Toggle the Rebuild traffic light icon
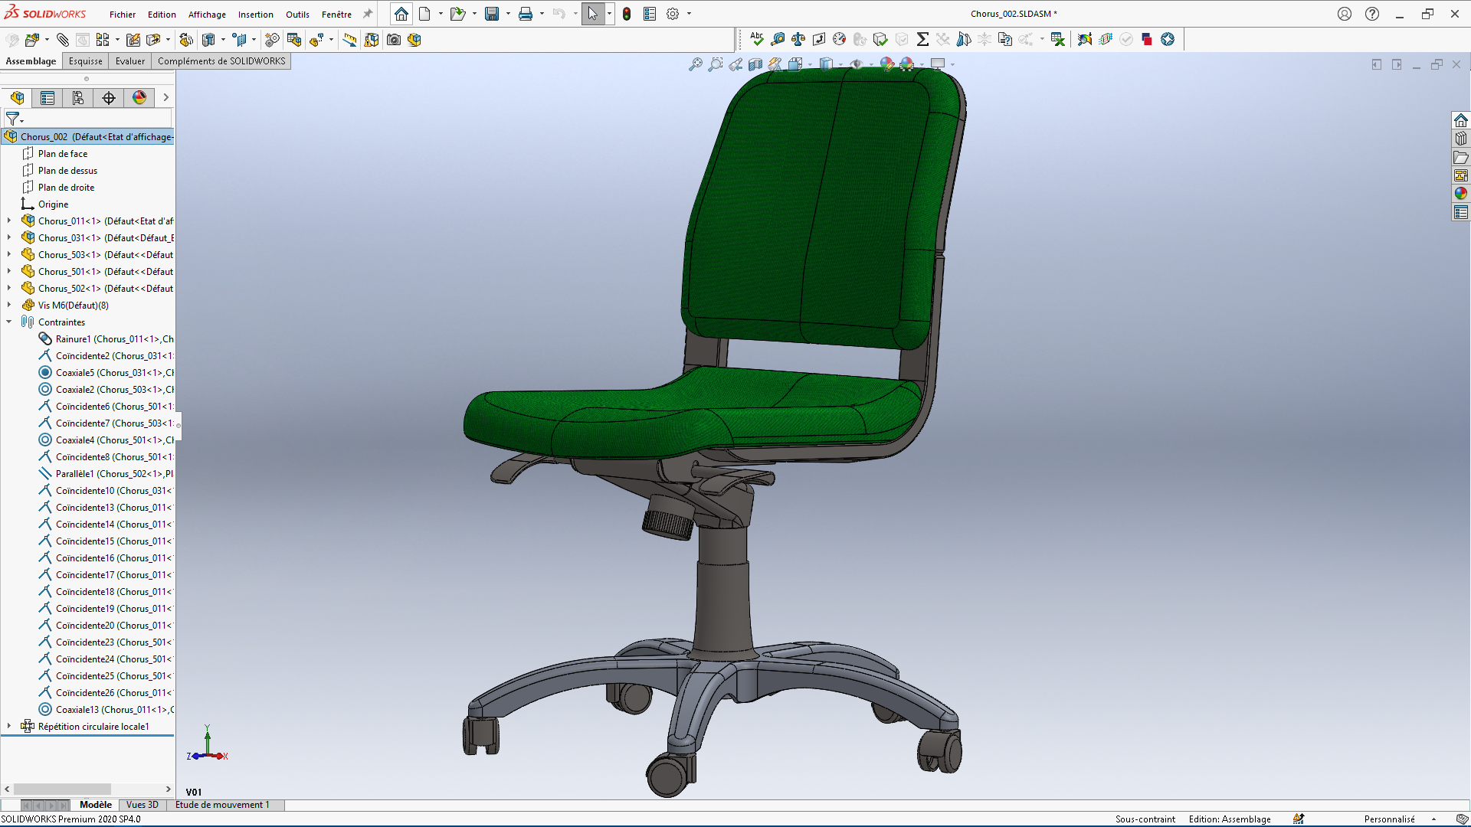The height and width of the screenshot is (827, 1471). [627, 14]
